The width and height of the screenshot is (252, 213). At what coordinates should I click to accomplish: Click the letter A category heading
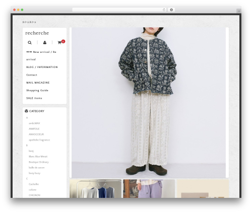(27, 118)
